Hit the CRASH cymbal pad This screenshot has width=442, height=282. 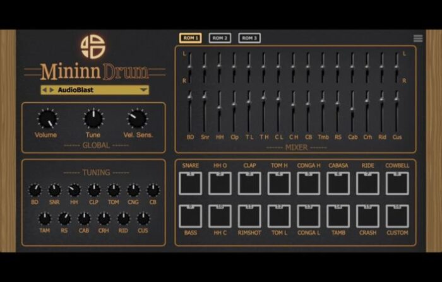367,216
